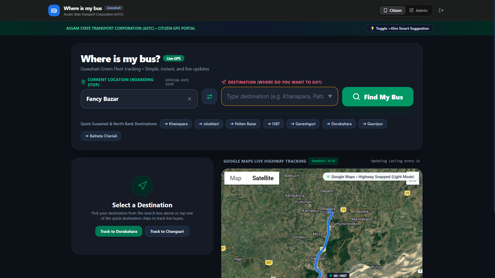Click the green navigation arrow icon
The width and height of the screenshot is (495, 278).
142,186
